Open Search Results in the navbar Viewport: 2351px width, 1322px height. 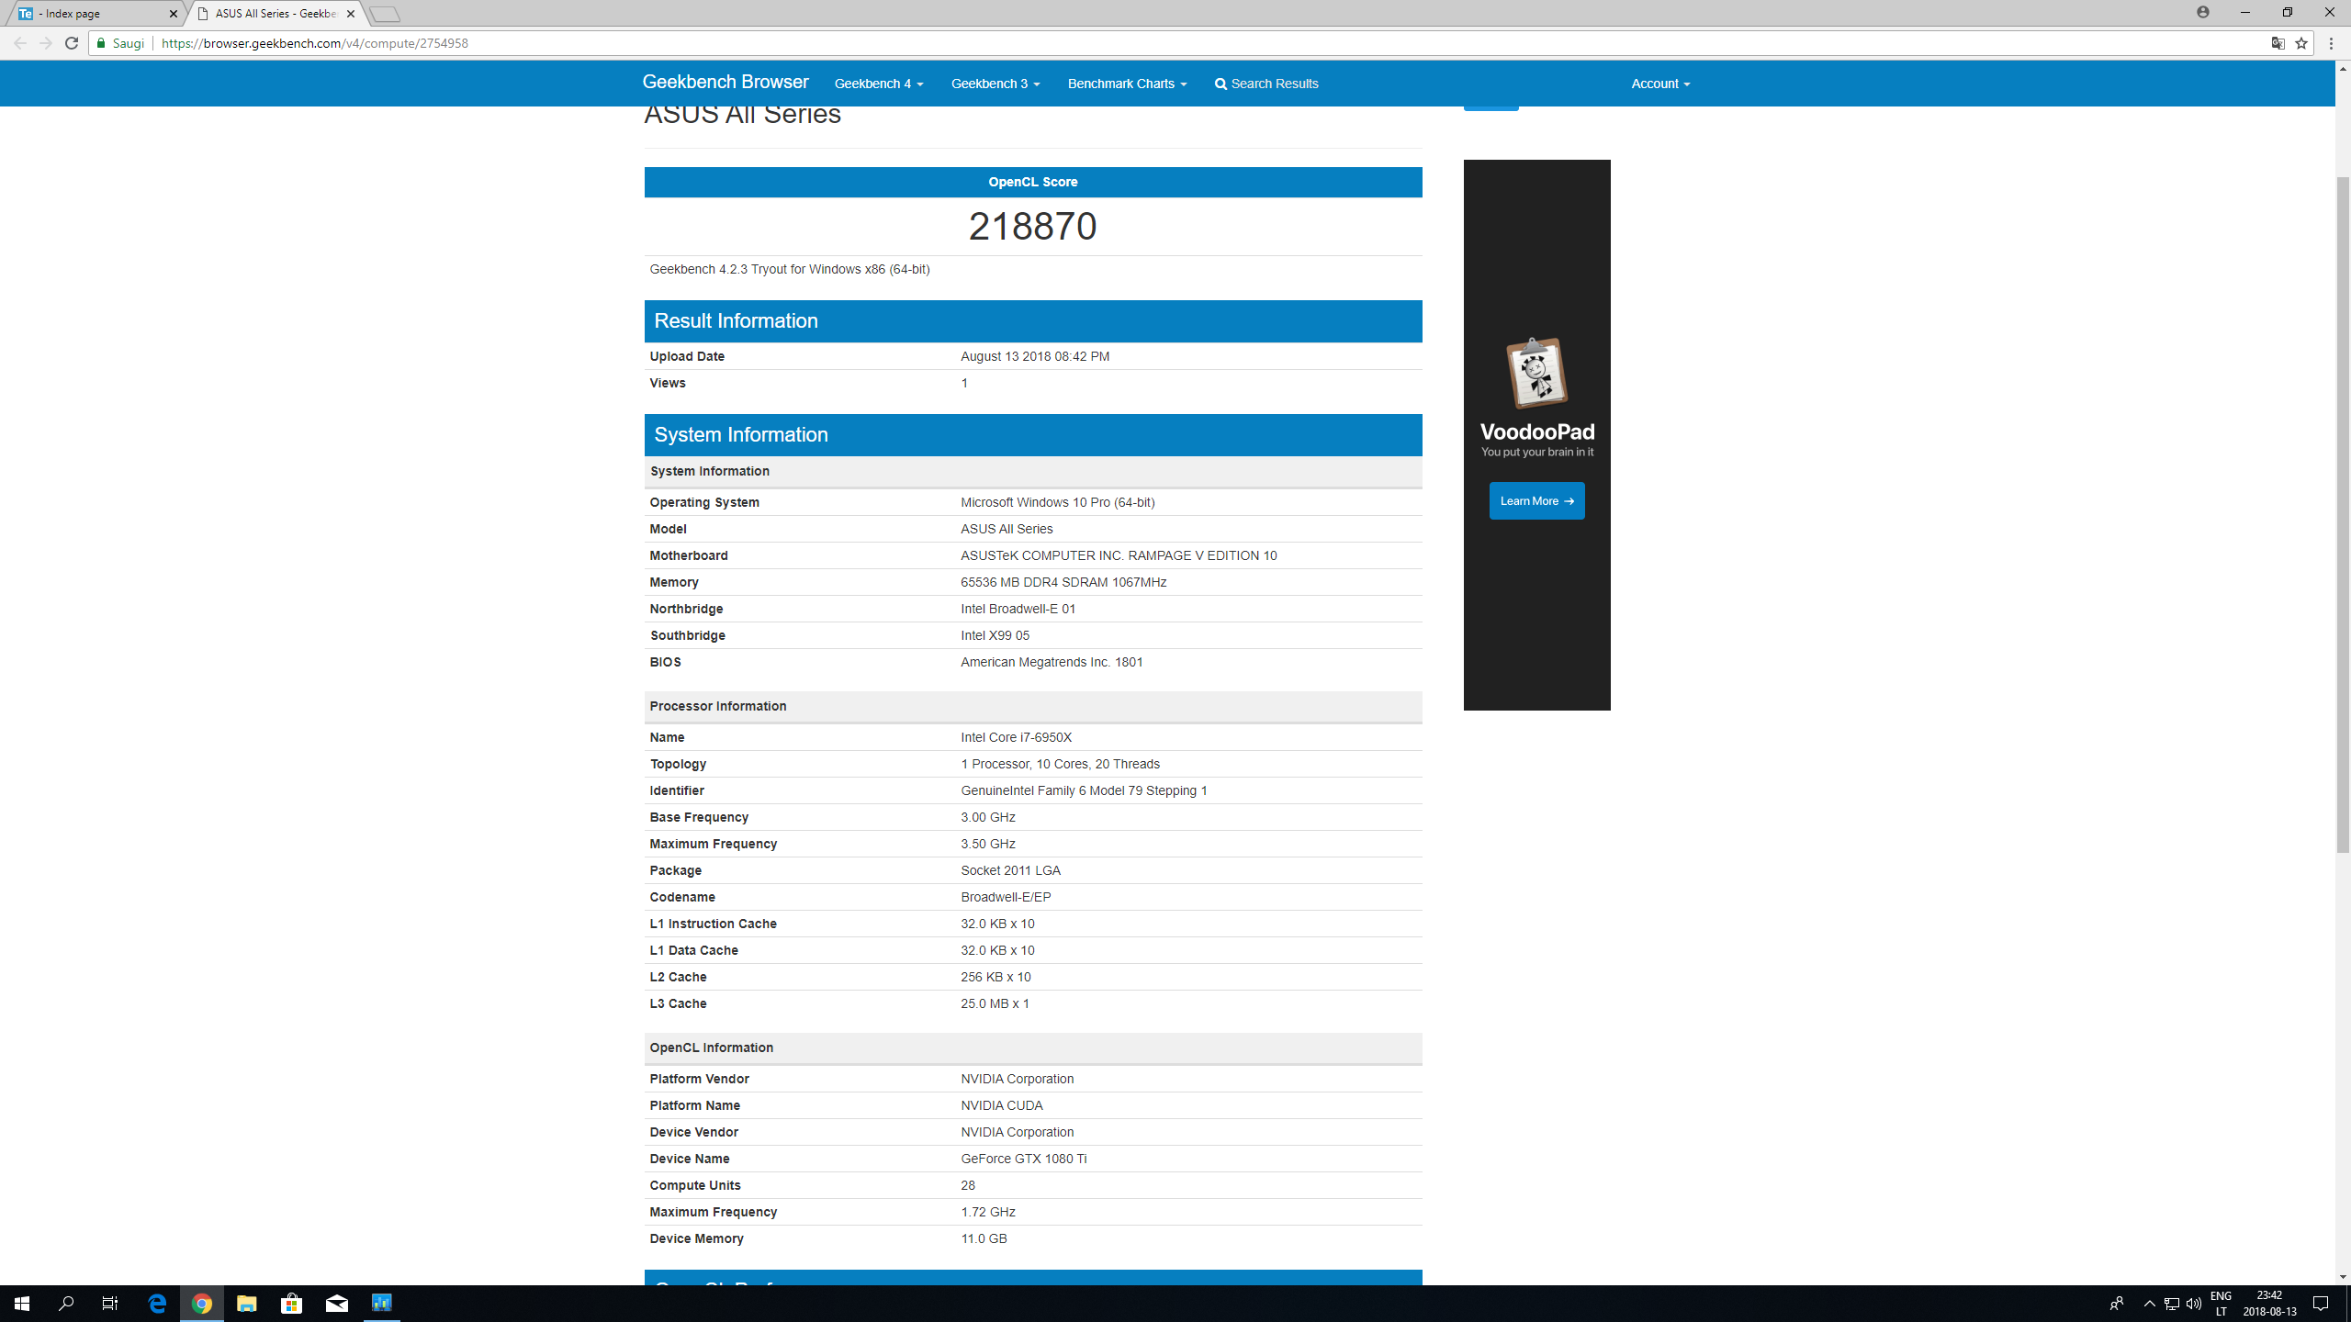click(1266, 84)
